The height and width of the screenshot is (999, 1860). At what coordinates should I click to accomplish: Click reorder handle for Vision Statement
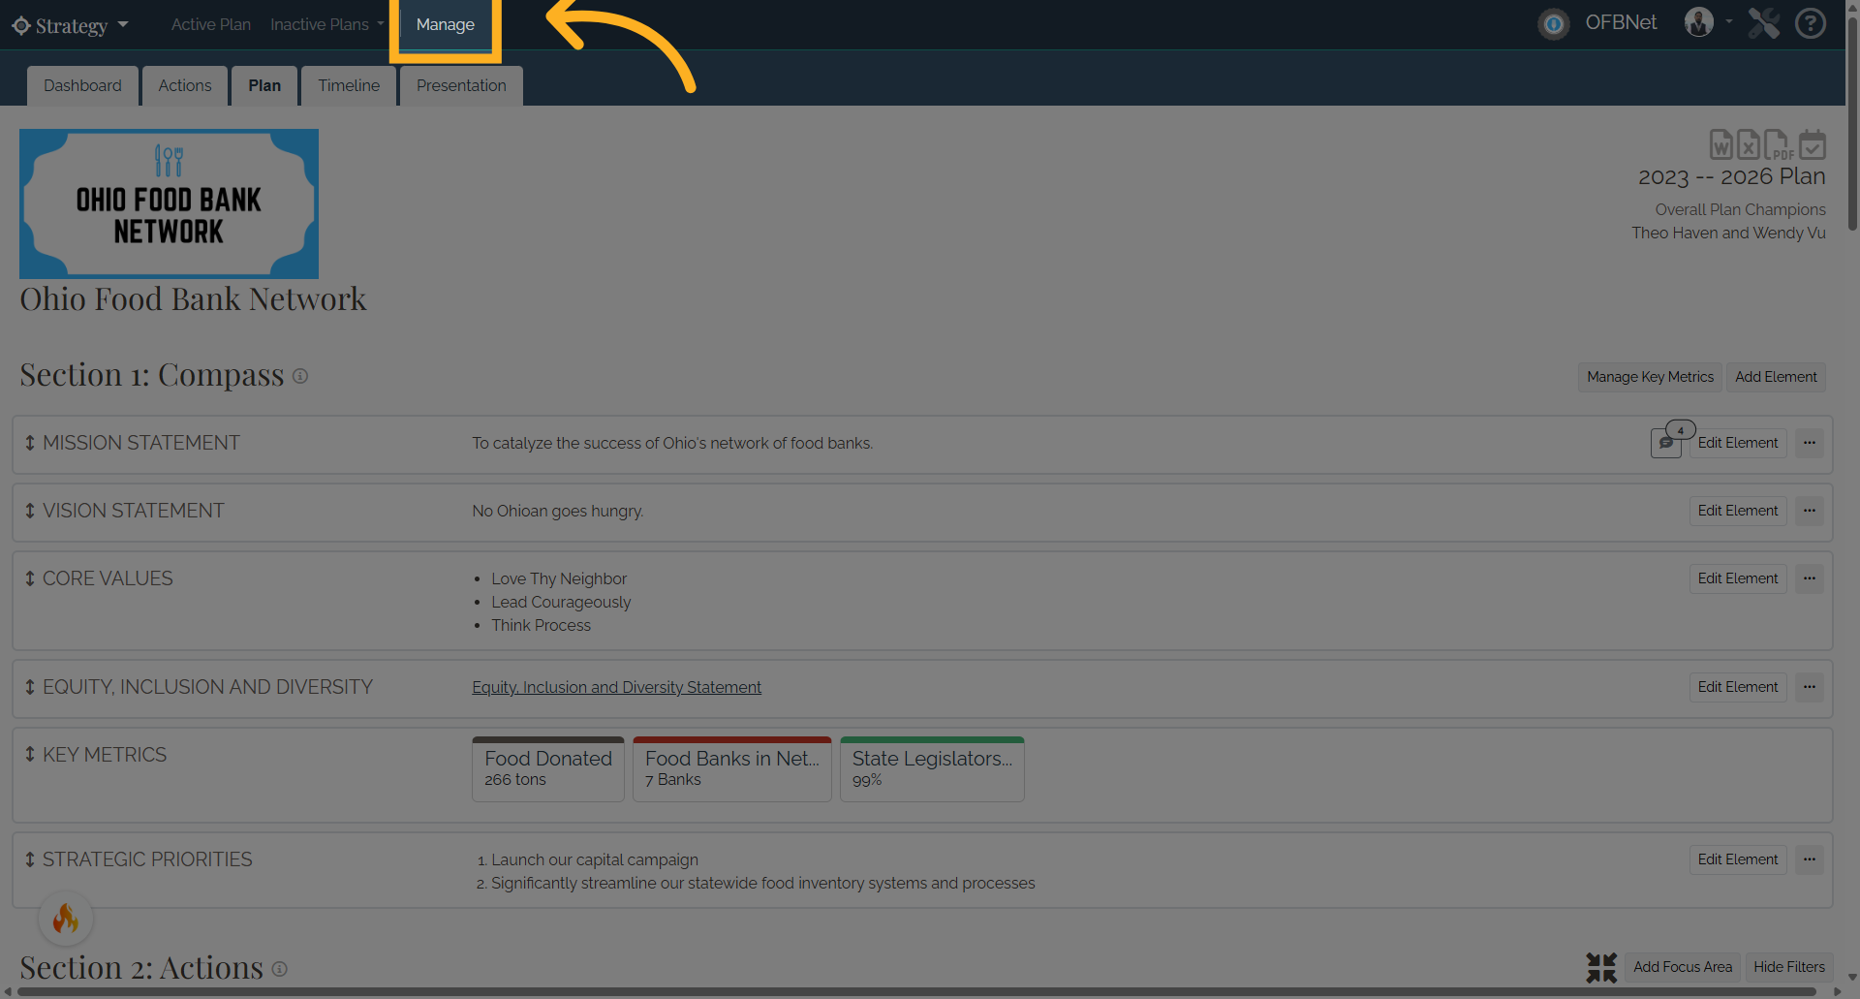[x=30, y=511]
